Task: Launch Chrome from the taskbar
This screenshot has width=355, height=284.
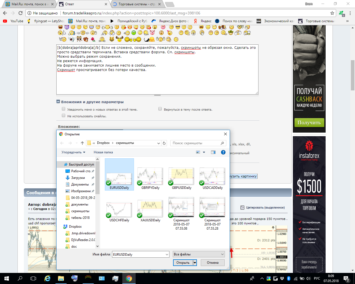Action: [x=129, y=278]
